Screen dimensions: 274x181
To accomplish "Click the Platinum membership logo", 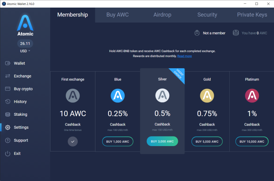I will tap(252, 96).
